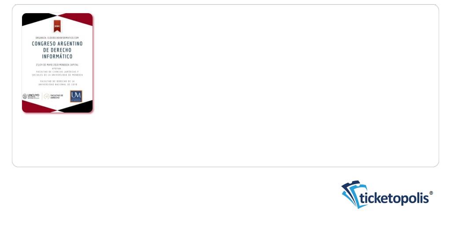Click the Mayo 2018 Mendoza Capital date line
Screen dimensions: 451x225
click(57, 65)
